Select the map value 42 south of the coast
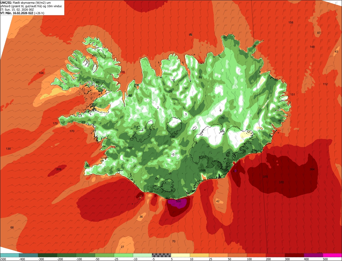 click(x=218, y=201)
